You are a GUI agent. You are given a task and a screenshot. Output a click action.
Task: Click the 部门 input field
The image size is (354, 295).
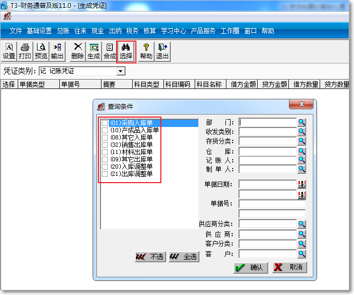268,122
